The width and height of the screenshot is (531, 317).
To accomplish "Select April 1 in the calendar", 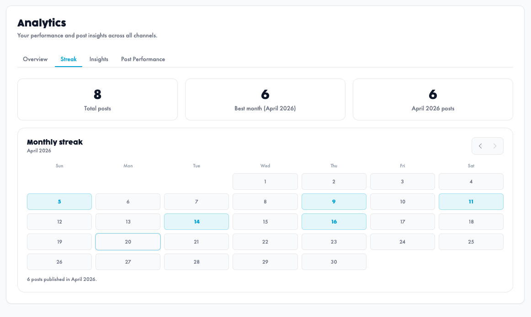I will tap(265, 181).
